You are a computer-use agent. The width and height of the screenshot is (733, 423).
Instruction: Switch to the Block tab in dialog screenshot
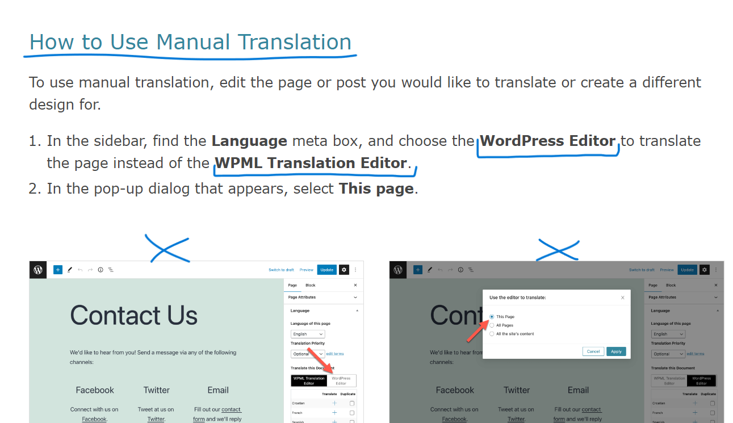(671, 285)
